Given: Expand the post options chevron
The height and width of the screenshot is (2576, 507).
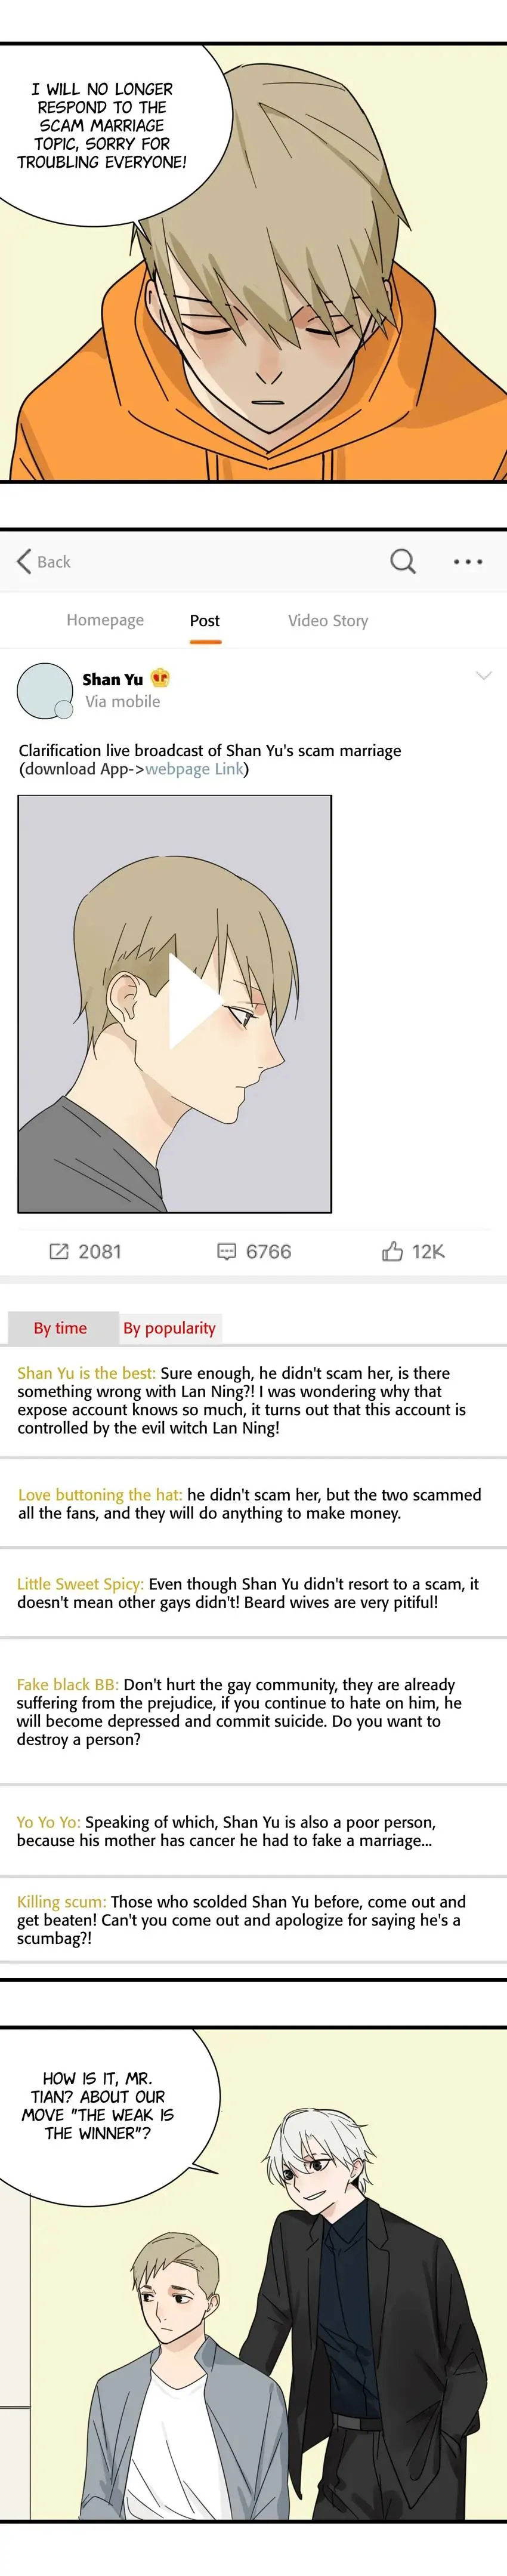Looking at the screenshot, I should (x=483, y=676).
